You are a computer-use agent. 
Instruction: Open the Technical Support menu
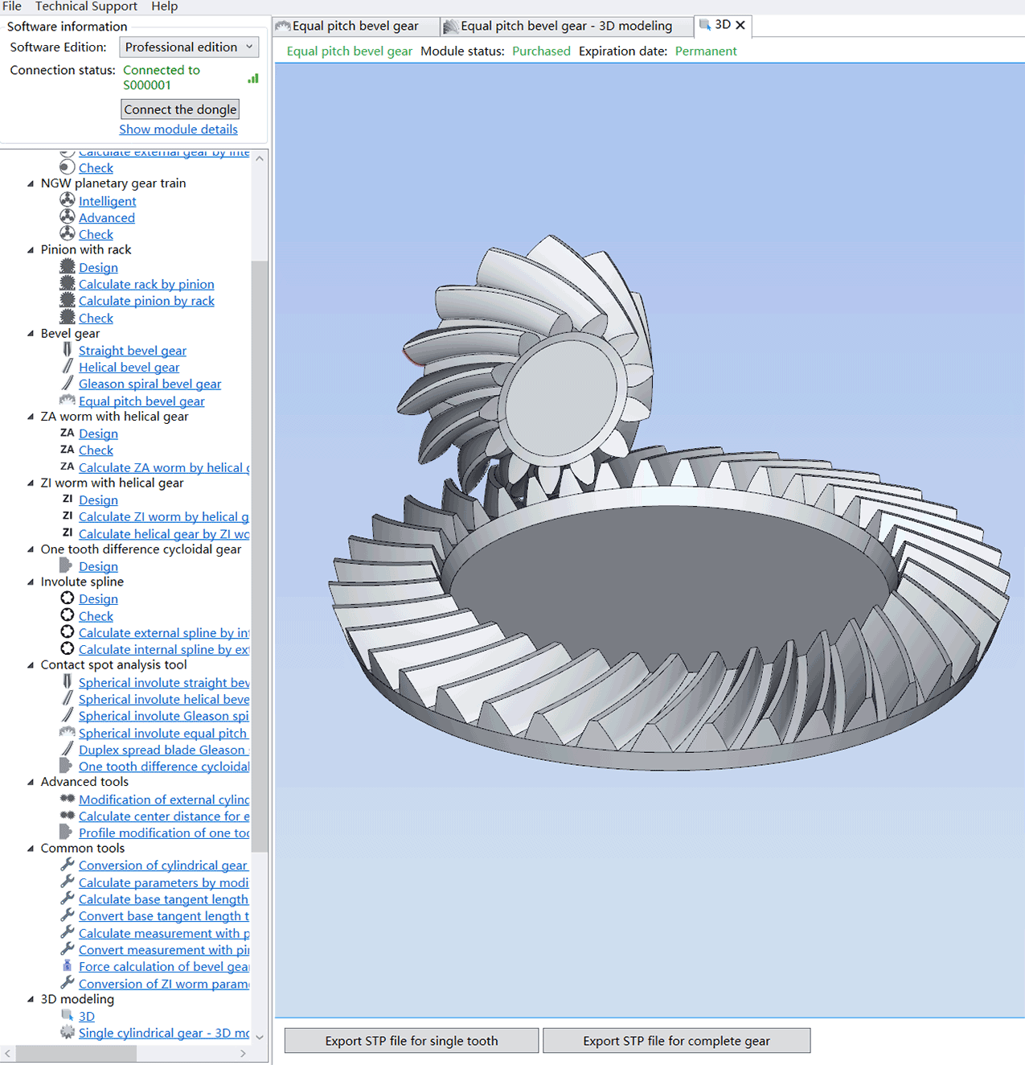(86, 6)
